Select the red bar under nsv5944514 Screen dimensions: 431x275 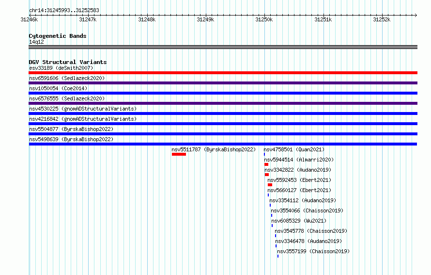[266, 164]
